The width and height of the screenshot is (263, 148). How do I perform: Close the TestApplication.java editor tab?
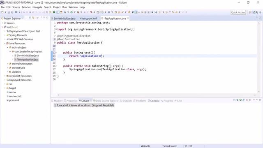[x=128, y=18]
